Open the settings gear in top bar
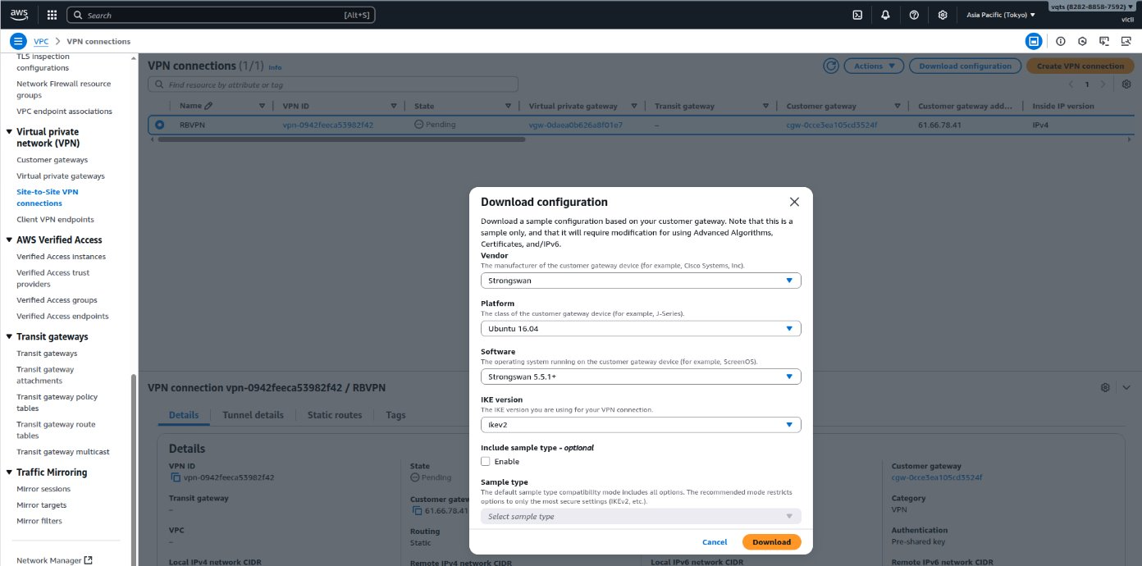The height and width of the screenshot is (566, 1142). (x=943, y=15)
